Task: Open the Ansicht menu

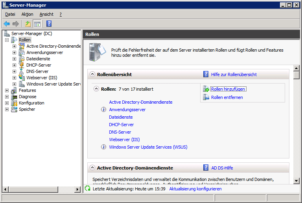Action: (46, 14)
